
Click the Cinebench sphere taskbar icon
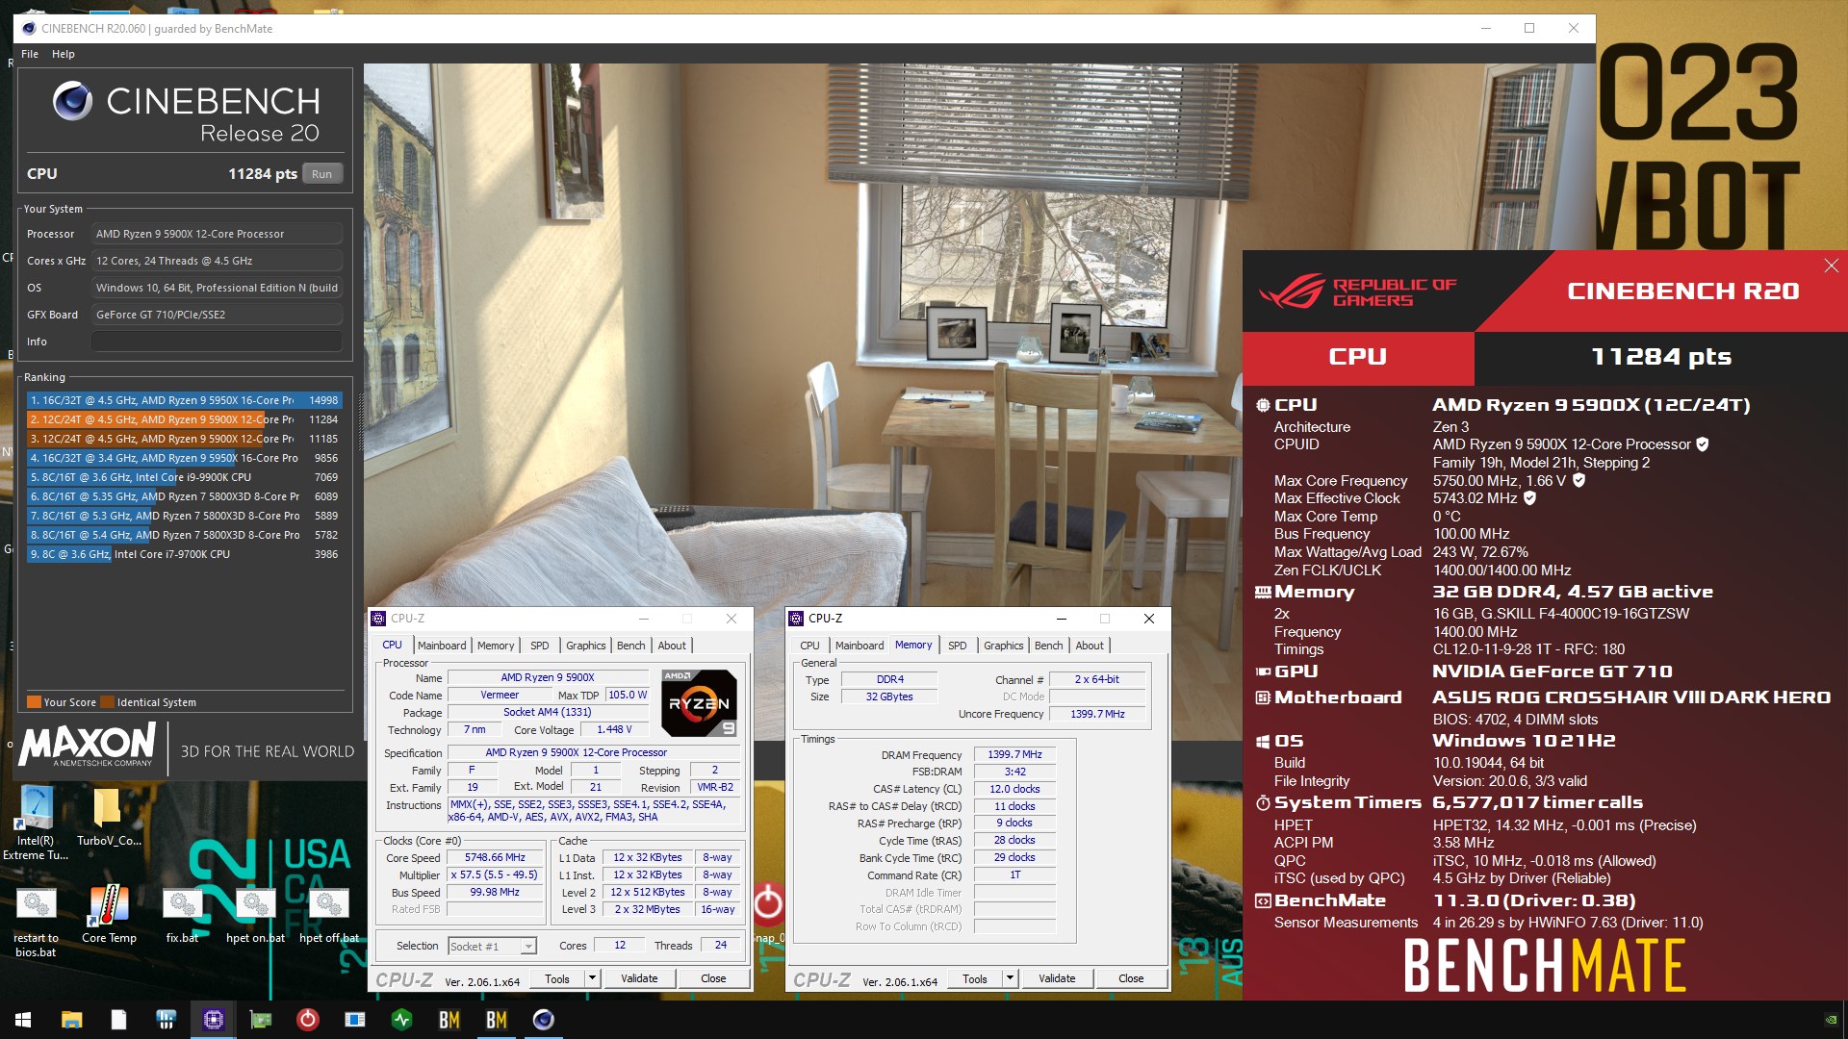[x=544, y=1020]
